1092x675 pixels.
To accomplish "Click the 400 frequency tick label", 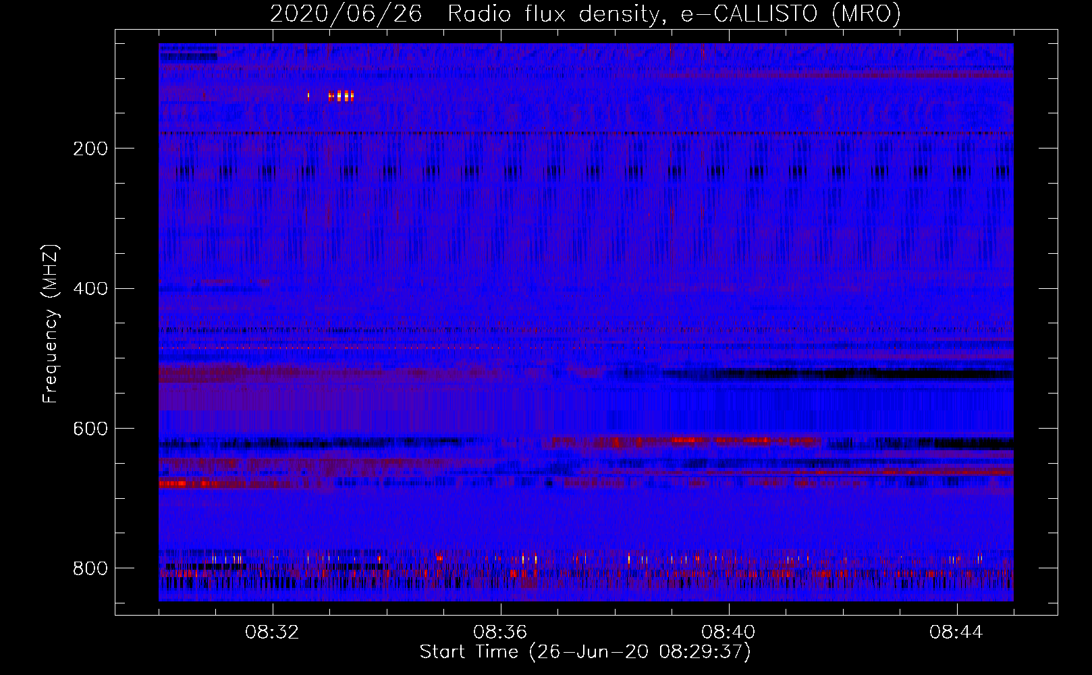I will point(90,289).
